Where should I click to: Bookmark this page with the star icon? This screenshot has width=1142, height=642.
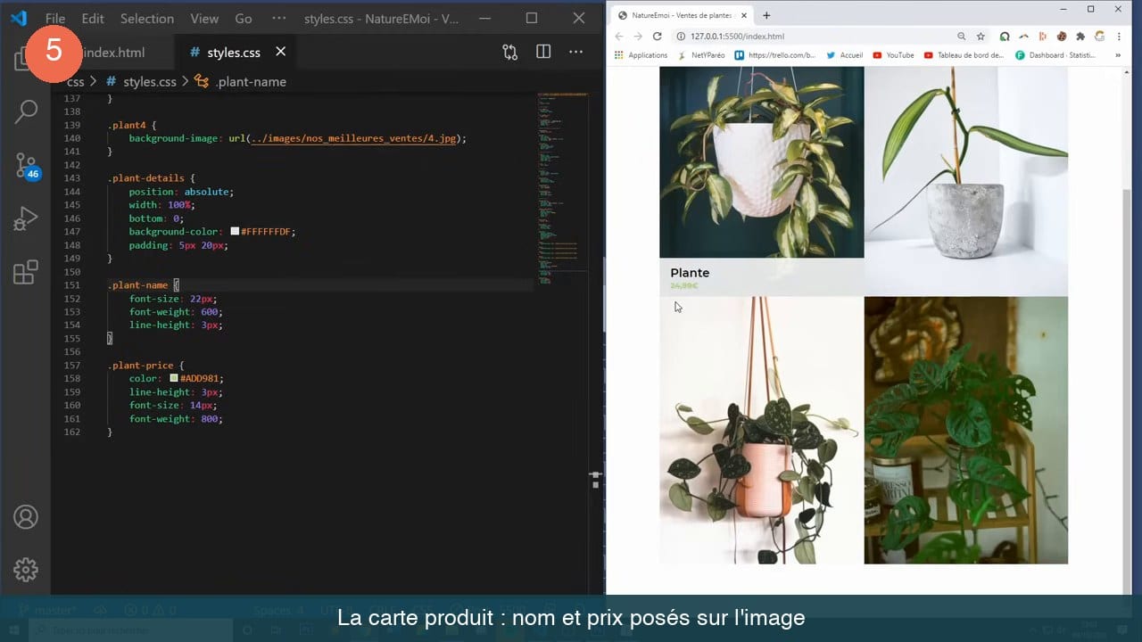point(981,37)
